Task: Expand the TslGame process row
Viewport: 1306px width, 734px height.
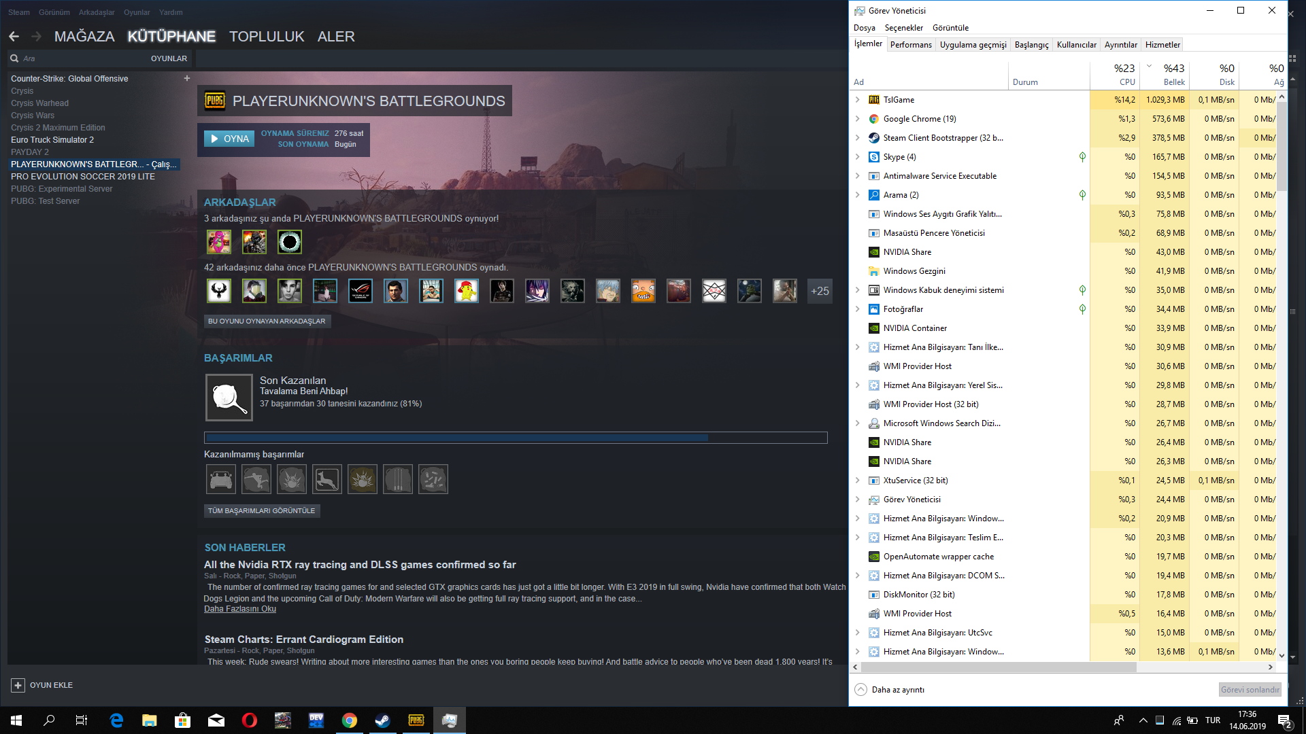Action: coord(858,100)
